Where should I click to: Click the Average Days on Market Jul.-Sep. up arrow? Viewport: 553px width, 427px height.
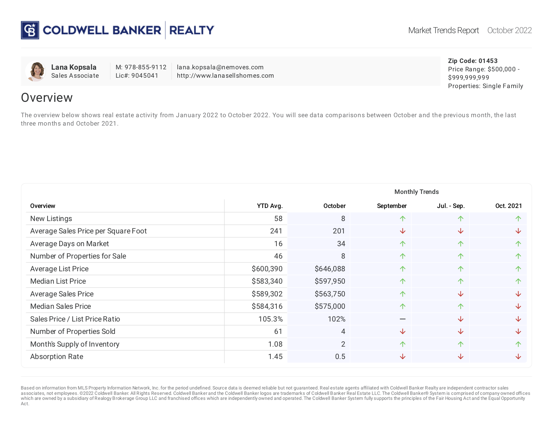pyautogui.click(x=460, y=244)
